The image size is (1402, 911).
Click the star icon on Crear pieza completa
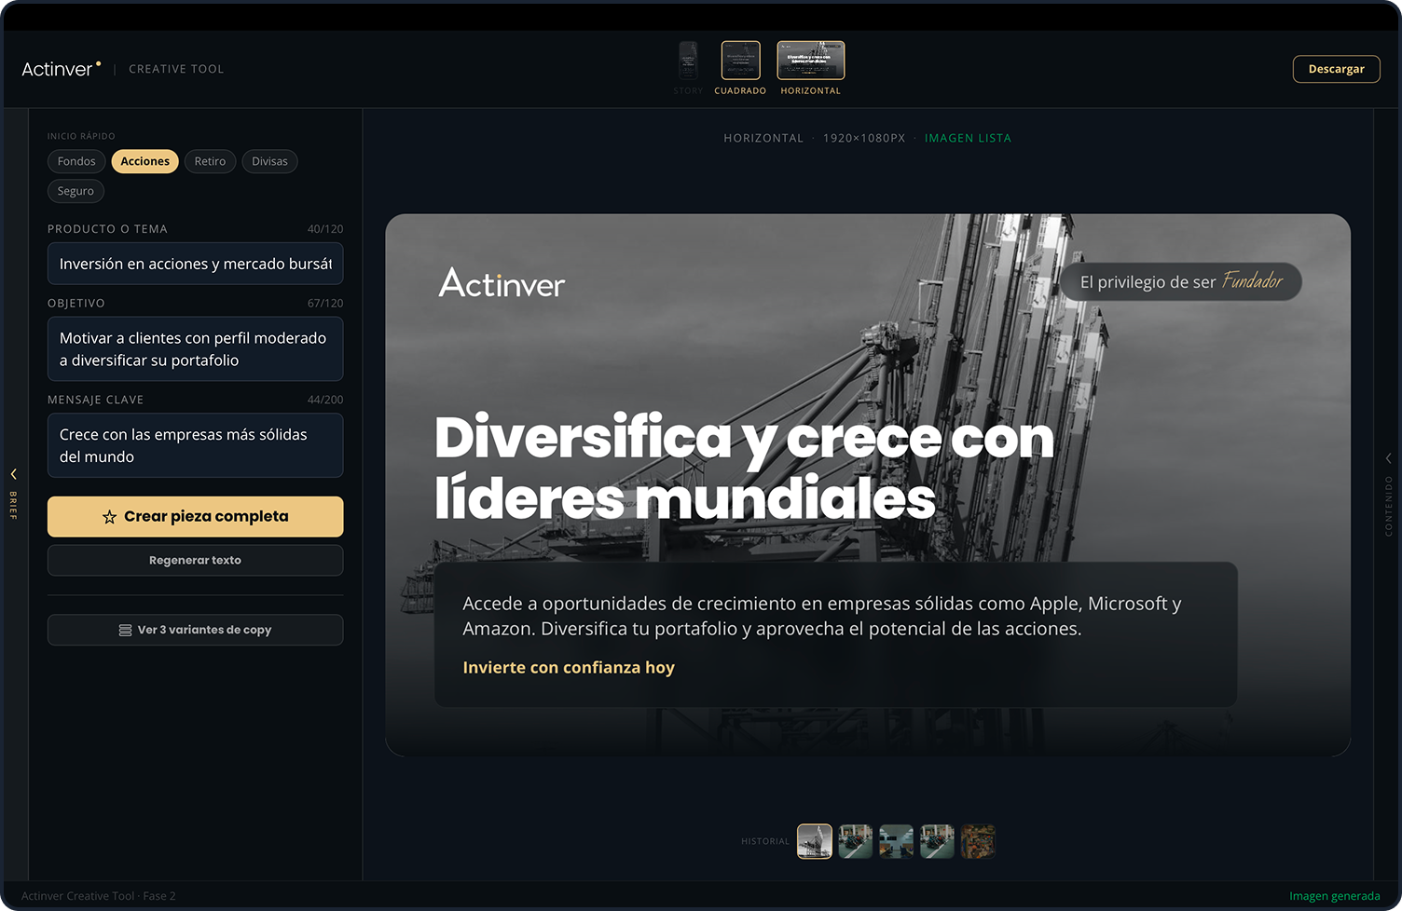[109, 517]
